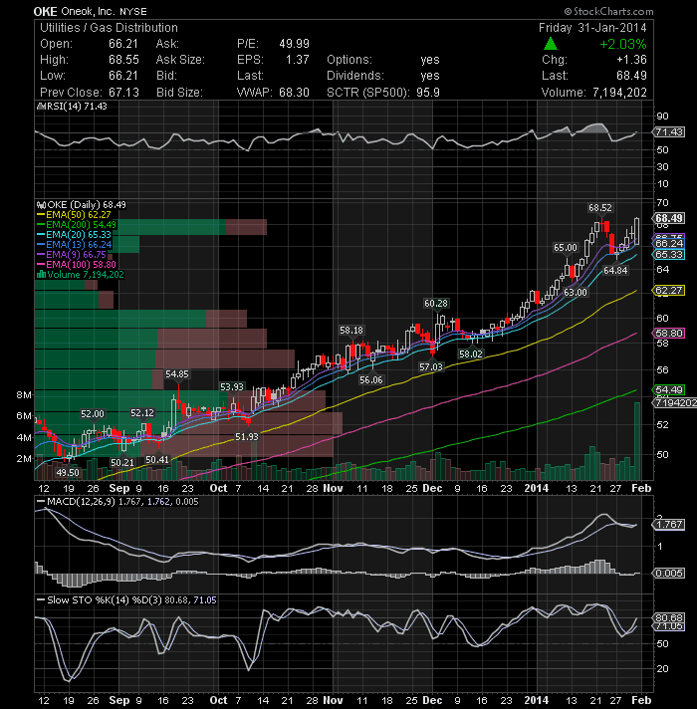This screenshot has height=709, width=697.
Task: Click the green EMA(200) legend color dash
Action: click(41, 225)
